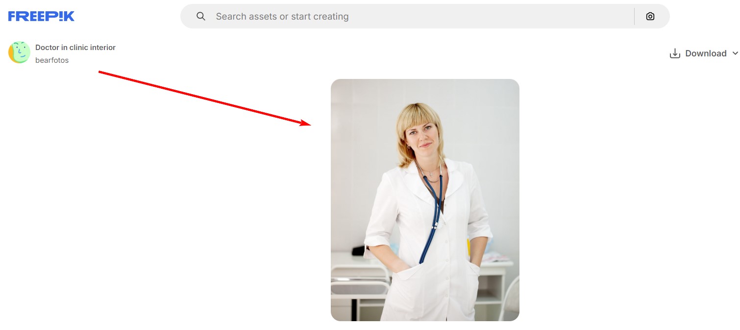Click the red arrow annotation line
Viewport: 740px width, 330px height.
201,97
